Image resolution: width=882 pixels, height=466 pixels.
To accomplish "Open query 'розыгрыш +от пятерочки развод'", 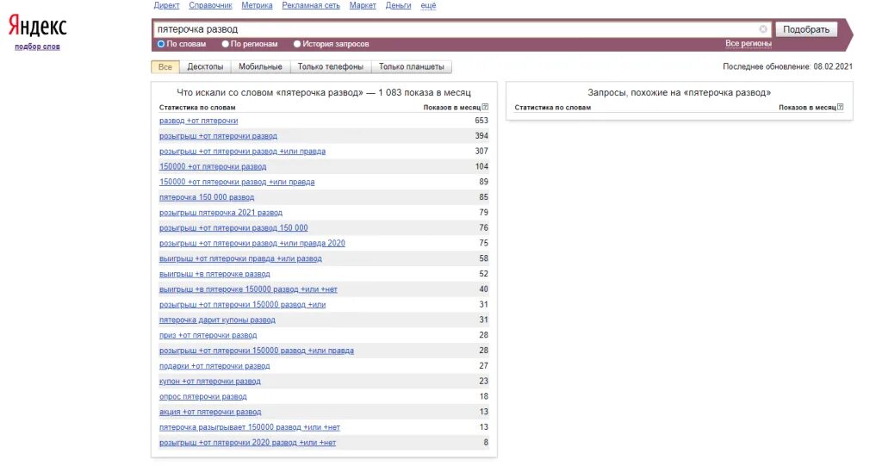I will point(218,136).
